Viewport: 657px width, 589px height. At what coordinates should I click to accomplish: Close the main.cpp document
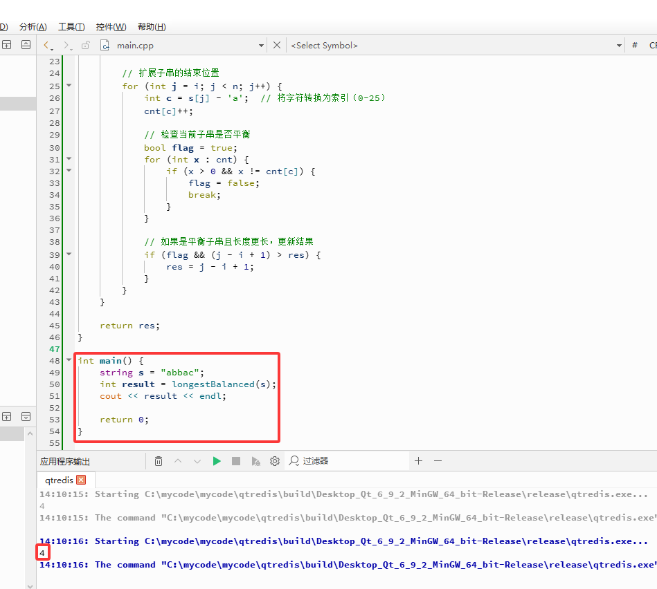point(276,45)
